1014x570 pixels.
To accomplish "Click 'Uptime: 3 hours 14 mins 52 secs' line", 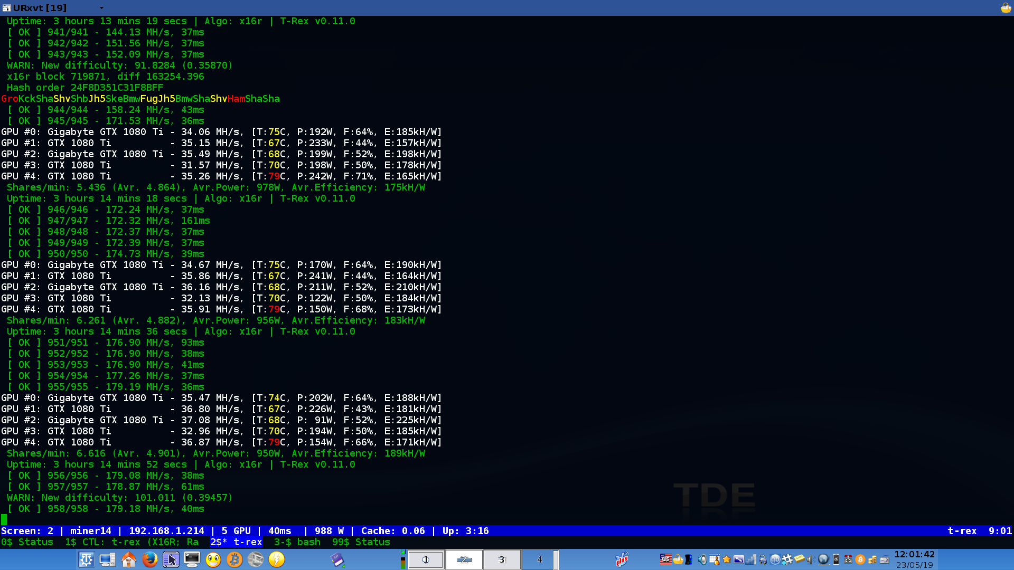I will tap(181, 464).
